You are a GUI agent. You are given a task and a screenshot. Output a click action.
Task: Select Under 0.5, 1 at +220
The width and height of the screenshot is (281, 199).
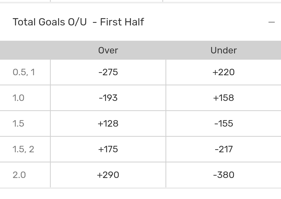pos(223,72)
